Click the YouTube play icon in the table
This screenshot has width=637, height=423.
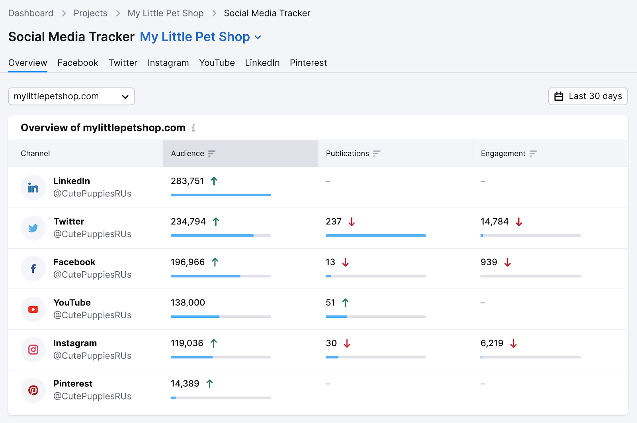coord(33,309)
